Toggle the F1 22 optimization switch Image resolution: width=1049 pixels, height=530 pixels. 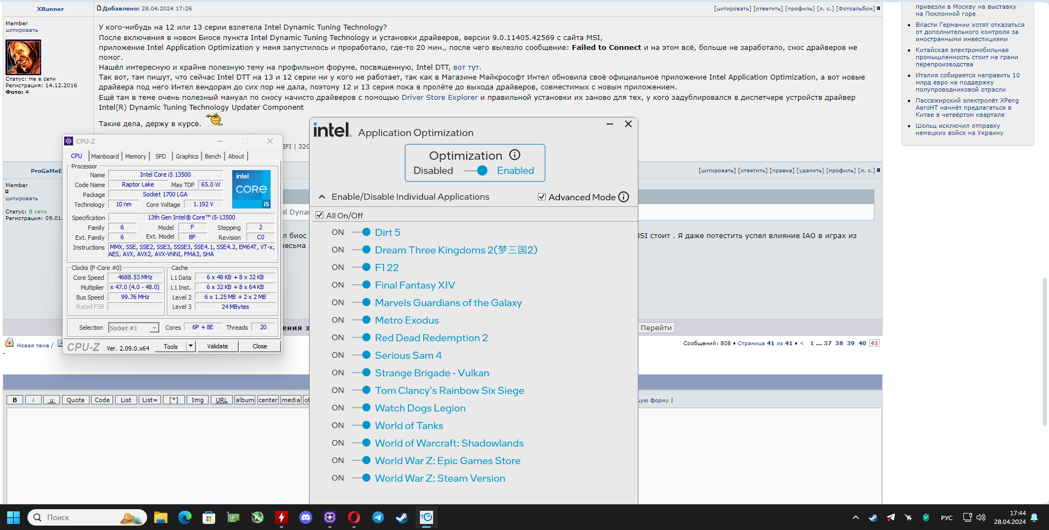pyautogui.click(x=361, y=268)
